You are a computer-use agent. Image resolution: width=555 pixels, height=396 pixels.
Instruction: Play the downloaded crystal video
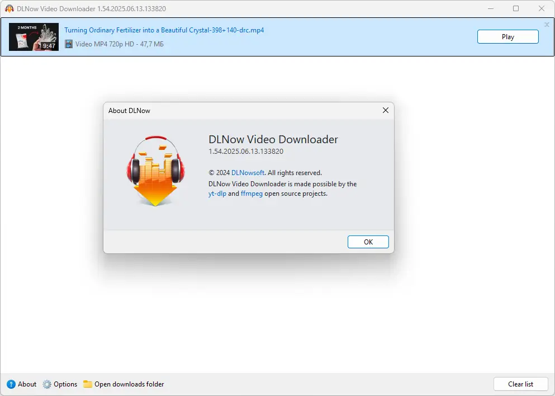(x=507, y=36)
